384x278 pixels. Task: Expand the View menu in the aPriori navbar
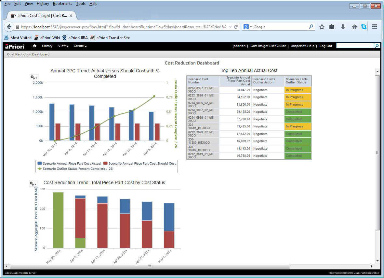pyautogui.click(x=63, y=46)
